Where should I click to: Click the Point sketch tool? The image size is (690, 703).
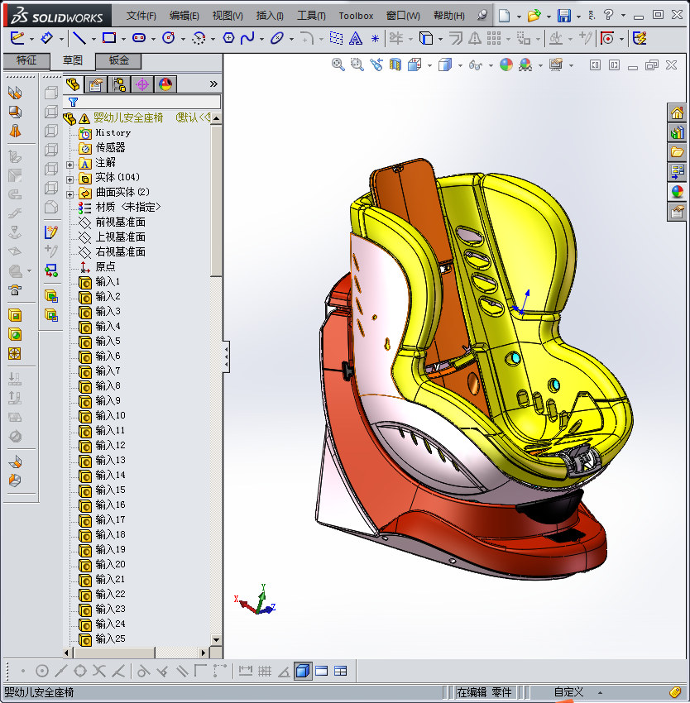pos(375,39)
